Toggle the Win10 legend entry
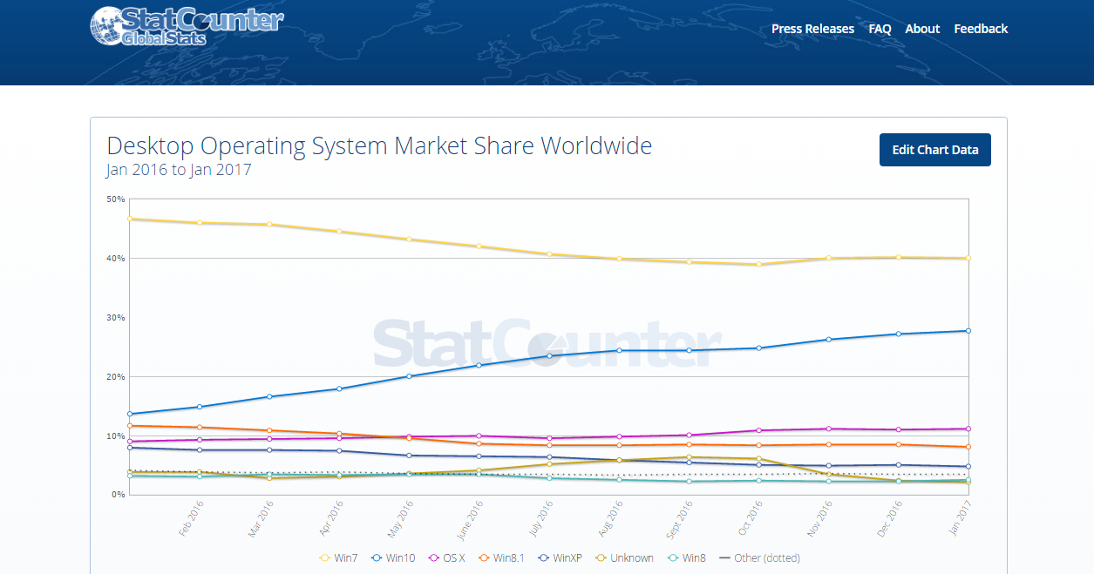The height and width of the screenshot is (574, 1094). point(392,557)
